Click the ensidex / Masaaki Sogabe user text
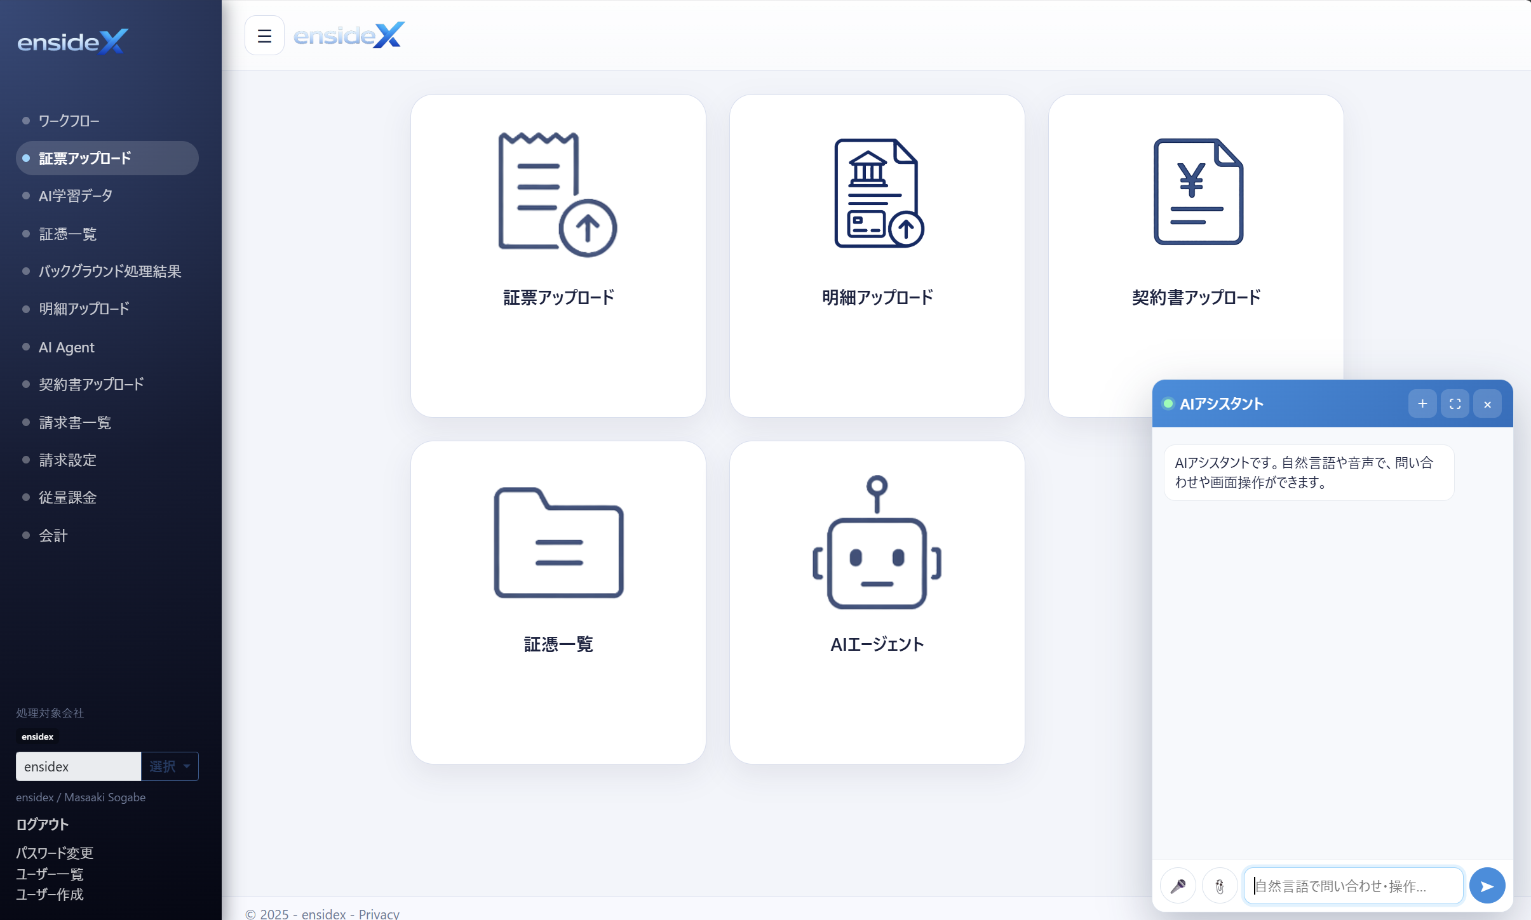 coord(81,797)
